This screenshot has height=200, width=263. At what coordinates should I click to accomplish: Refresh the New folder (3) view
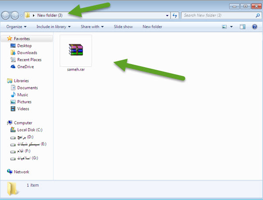coord(175,16)
